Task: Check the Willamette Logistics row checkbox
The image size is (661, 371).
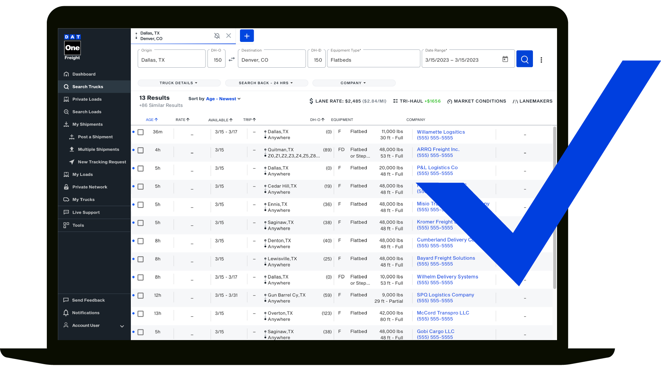Action: point(140,132)
